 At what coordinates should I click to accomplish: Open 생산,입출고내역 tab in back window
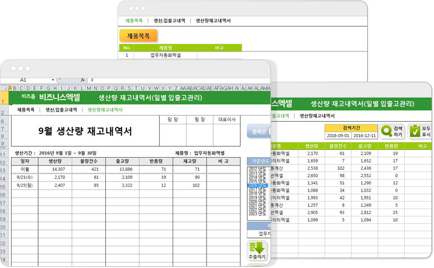(x=170, y=20)
